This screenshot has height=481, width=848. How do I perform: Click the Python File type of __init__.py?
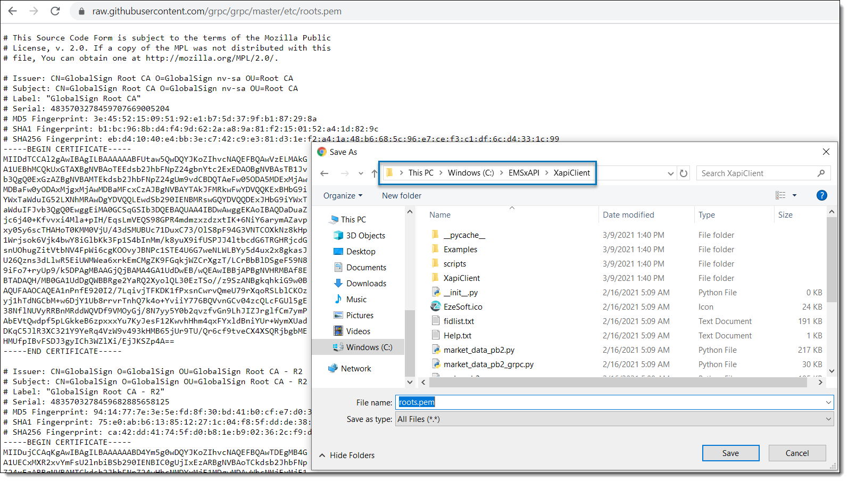tap(717, 293)
